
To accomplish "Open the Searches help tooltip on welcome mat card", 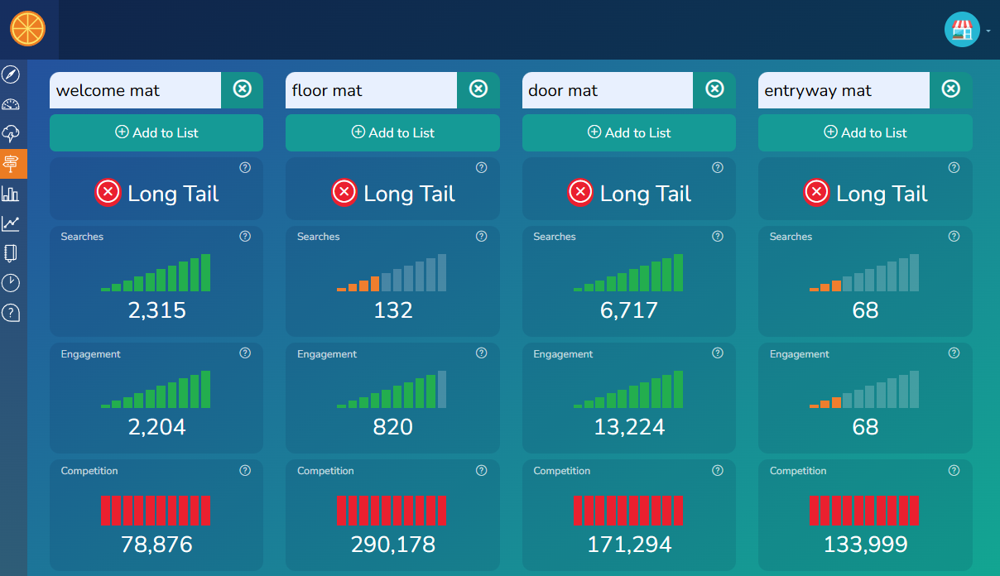I will point(245,236).
